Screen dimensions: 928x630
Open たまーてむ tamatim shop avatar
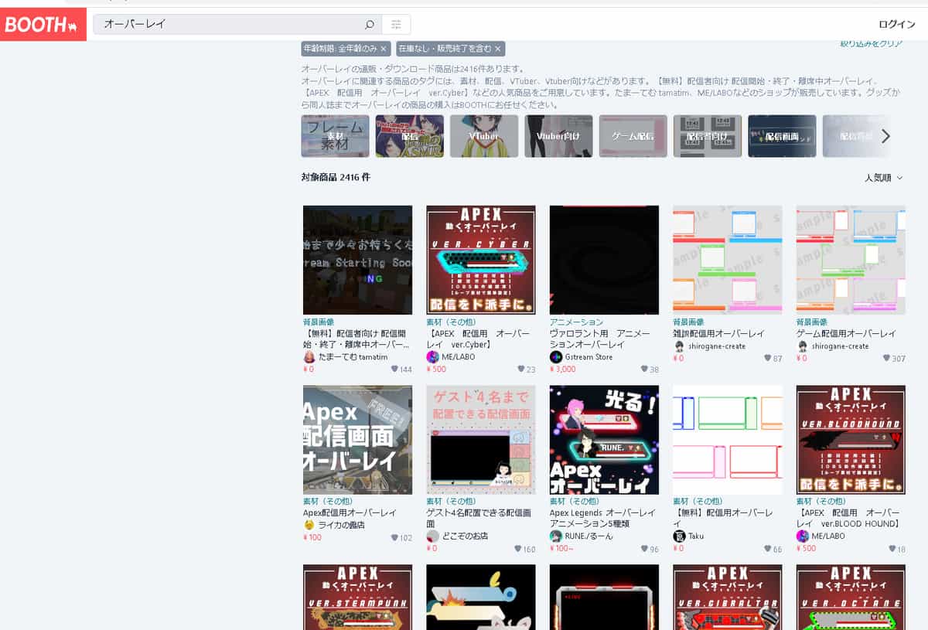point(309,357)
